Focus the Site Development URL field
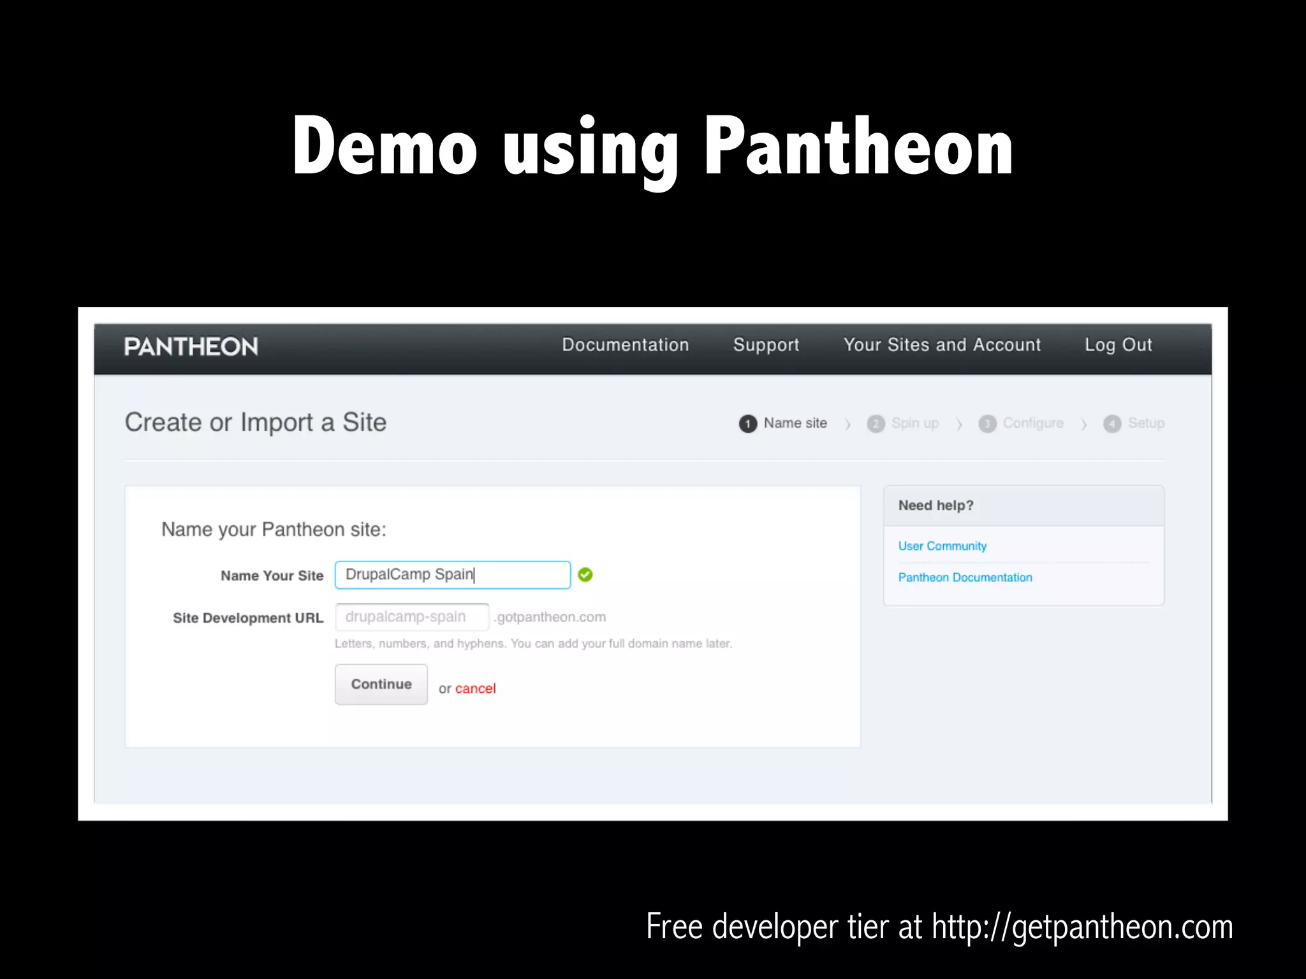 [412, 617]
